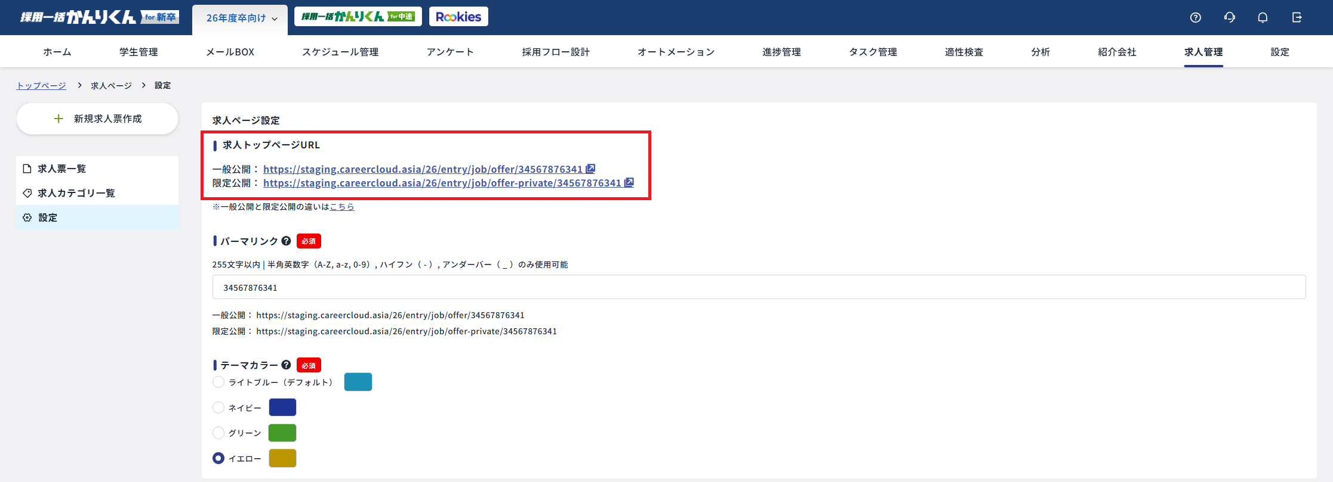Screen dimensions: 1333x482
Task: Expand the 26年度卒向け year dropdown
Action: 241,18
